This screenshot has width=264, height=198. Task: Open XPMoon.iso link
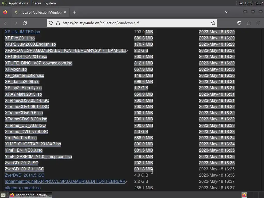point(16,69)
